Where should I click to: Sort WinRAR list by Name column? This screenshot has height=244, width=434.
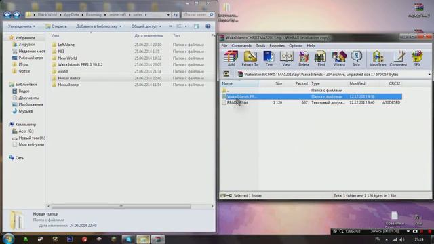click(x=239, y=83)
